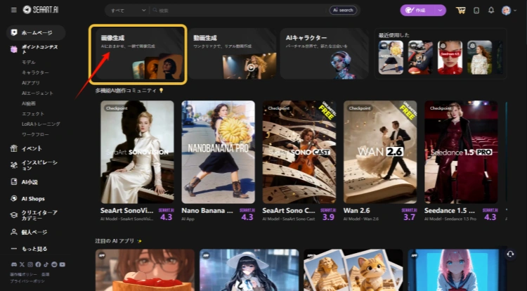The width and height of the screenshot is (527, 291).
Task: Expand the arrow on the purple 作成 button
Action: click(x=440, y=11)
